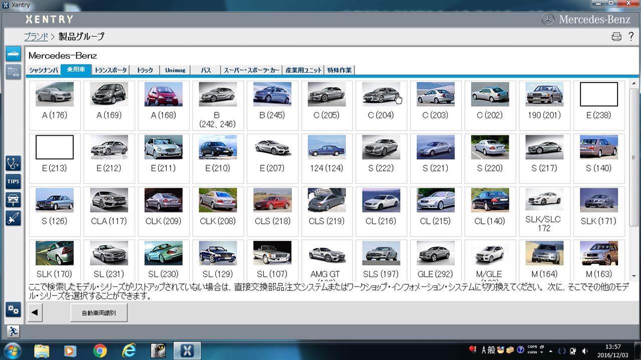The image size is (641, 360).
Task: Switch to the バス tab
Action: [x=206, y=70]
